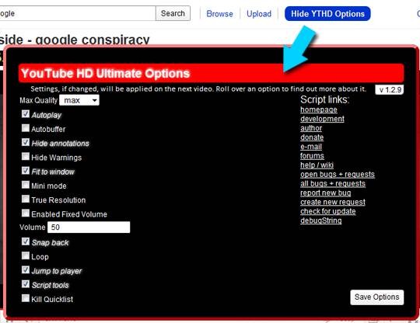
Task: Check the True Resolution option
Action: tap(26, 199)
